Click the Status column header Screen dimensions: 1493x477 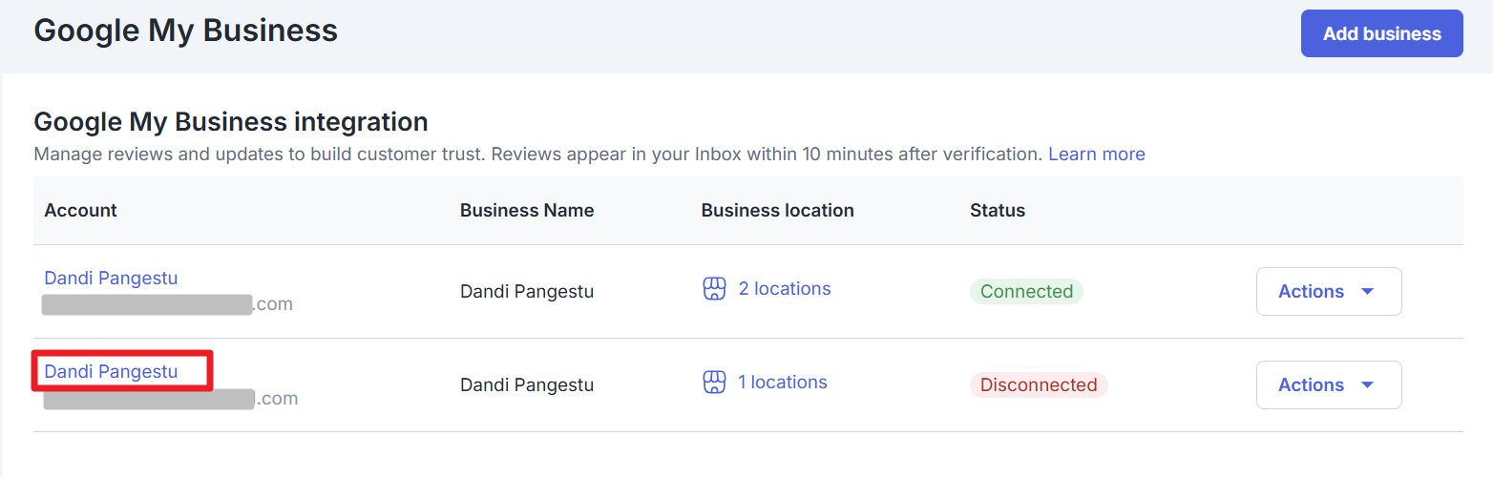(x=997, y=210)
